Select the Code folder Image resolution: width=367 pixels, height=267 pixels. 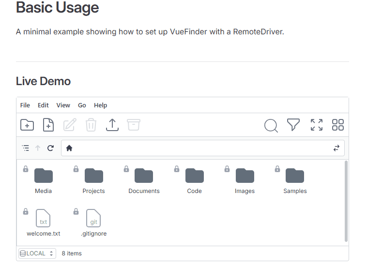[195, 176]
